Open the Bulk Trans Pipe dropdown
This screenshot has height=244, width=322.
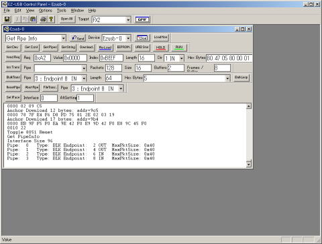point(84,78)
